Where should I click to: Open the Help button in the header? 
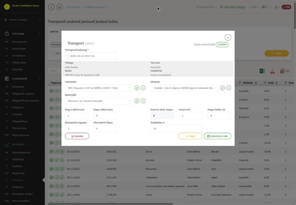(286, 7)
